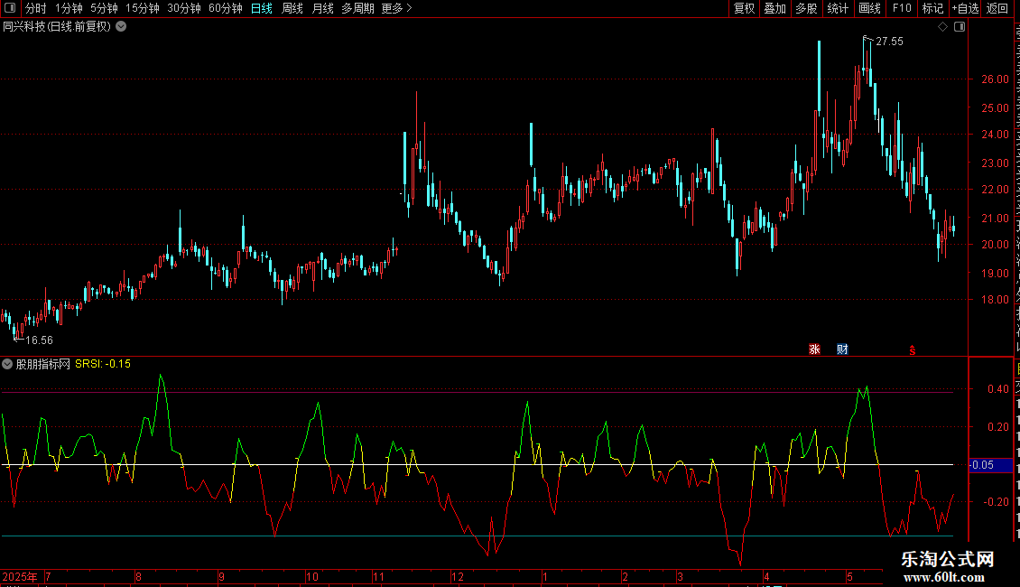Click the 返回 back button
Viewport: 1020px width, 587px height.
pos(997,8)
